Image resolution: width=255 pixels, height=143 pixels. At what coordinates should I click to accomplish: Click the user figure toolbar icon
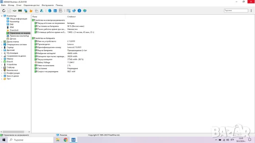pos(42,11)
